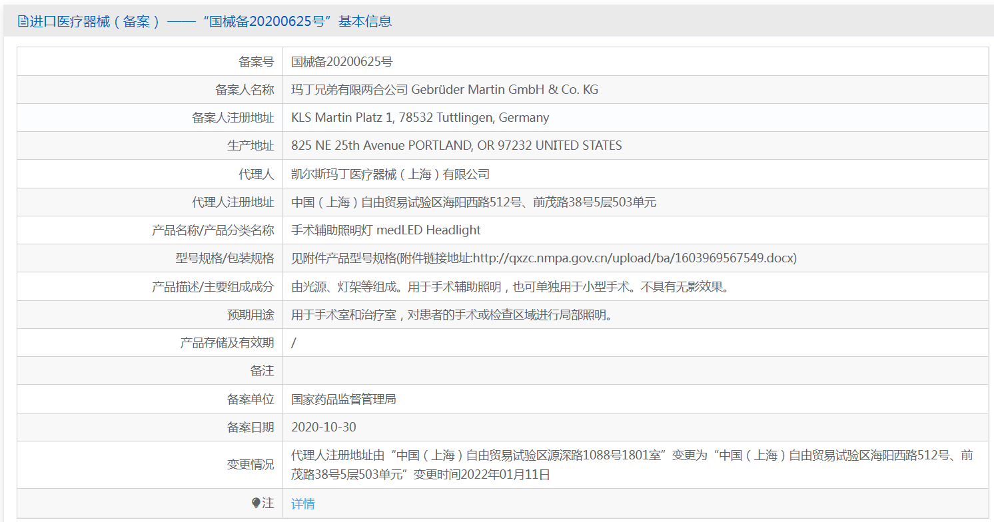Click the 备案日期 label
Viewport: 994px width, 522px height.
[x=250, y=427]
